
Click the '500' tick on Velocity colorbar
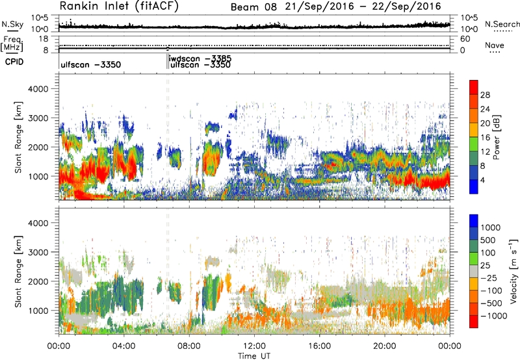(x=488, y=240)
